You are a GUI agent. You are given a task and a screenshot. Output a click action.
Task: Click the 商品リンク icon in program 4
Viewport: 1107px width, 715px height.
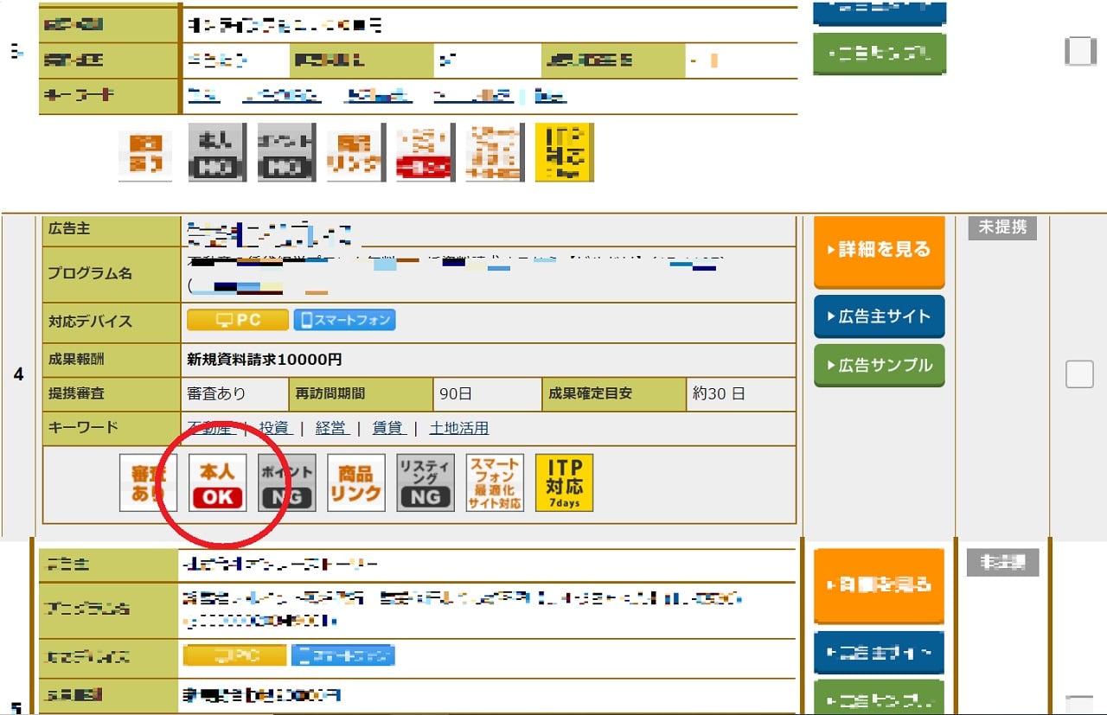pos(356,482)
